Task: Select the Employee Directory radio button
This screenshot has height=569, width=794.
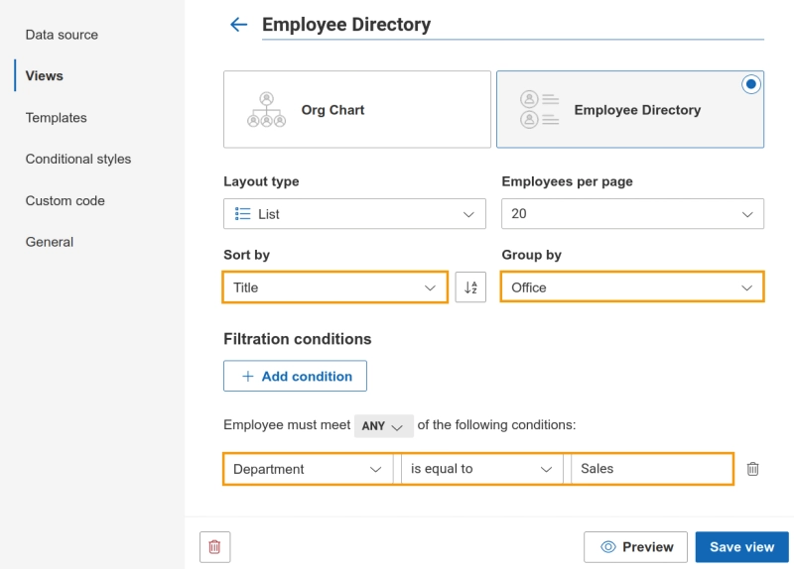Action: click(x=751, y=84)
